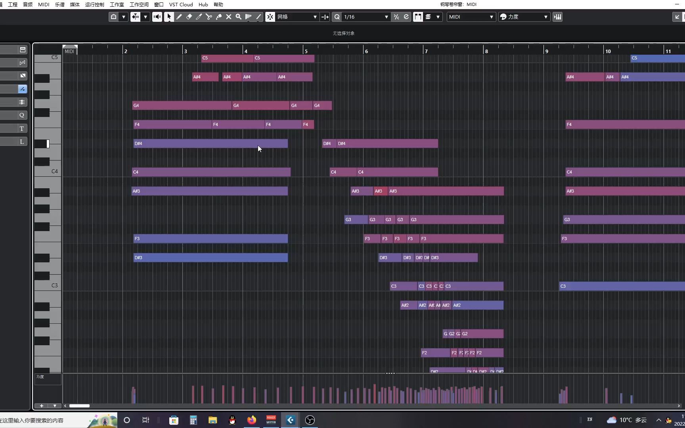Expand the Auto-Scroll options arrow
This screenshot has height=428, width=685.
pyautogui.click(x=145, y=17)
